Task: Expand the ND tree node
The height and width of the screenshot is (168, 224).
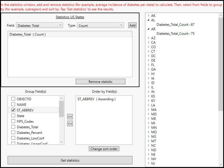Action: click(x=149, y=150)
